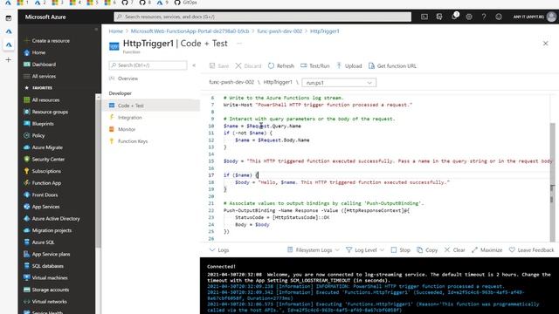This screenshot has height=314, width=559.
Task: Open help question mark icon
Action: [x=484, y=17]
